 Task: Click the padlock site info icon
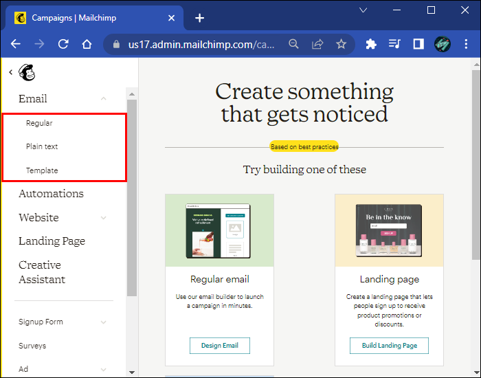coord(116,44)
